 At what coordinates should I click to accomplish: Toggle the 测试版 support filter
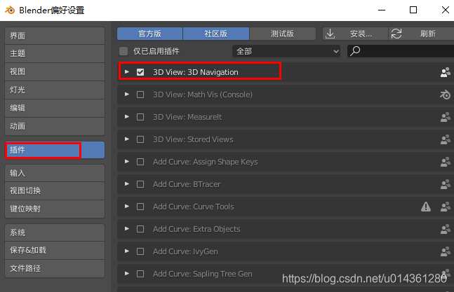(x=283, y=34)
